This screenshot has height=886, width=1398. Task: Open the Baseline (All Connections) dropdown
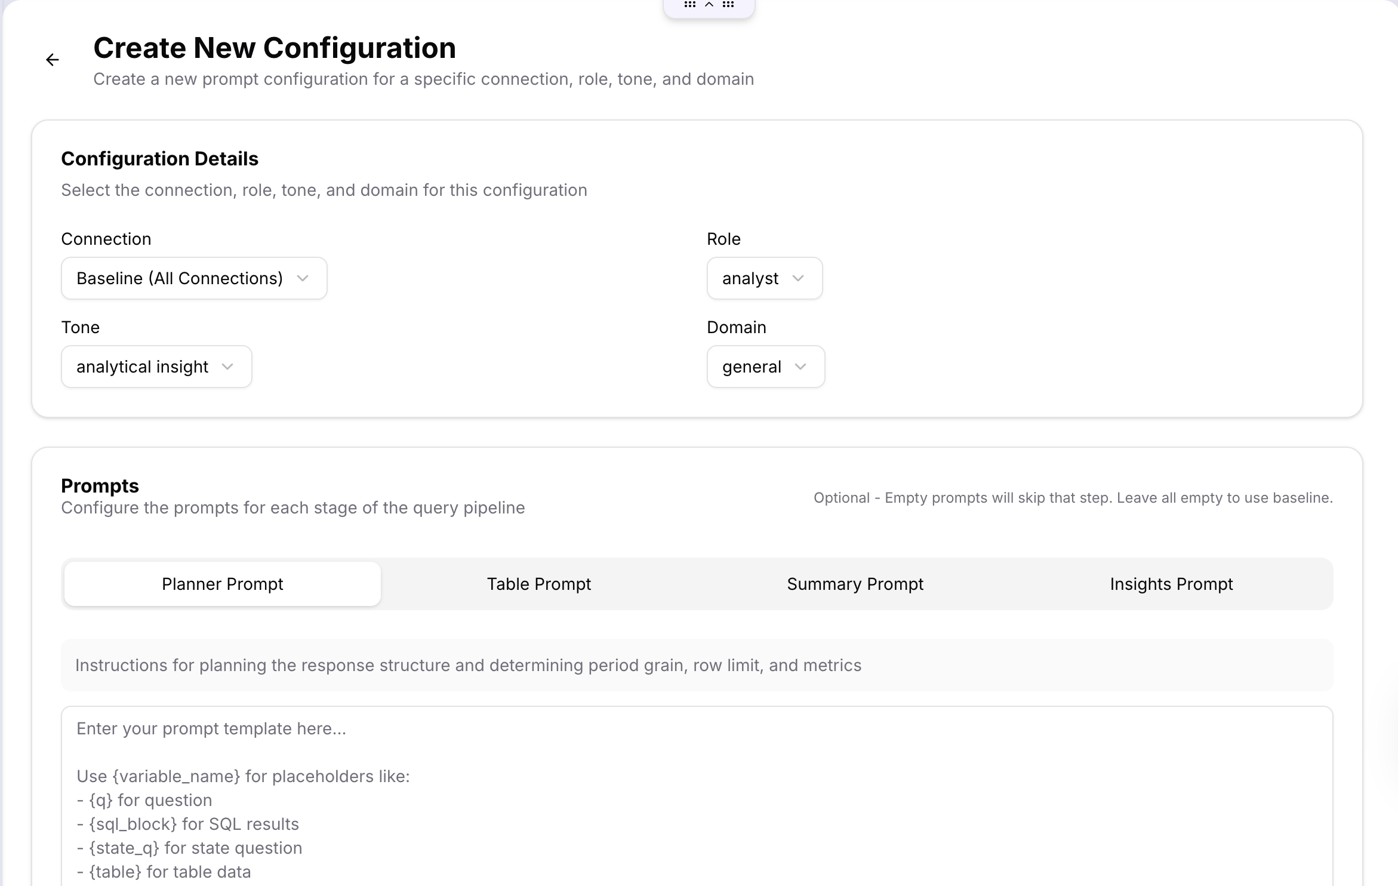(193, 278)
